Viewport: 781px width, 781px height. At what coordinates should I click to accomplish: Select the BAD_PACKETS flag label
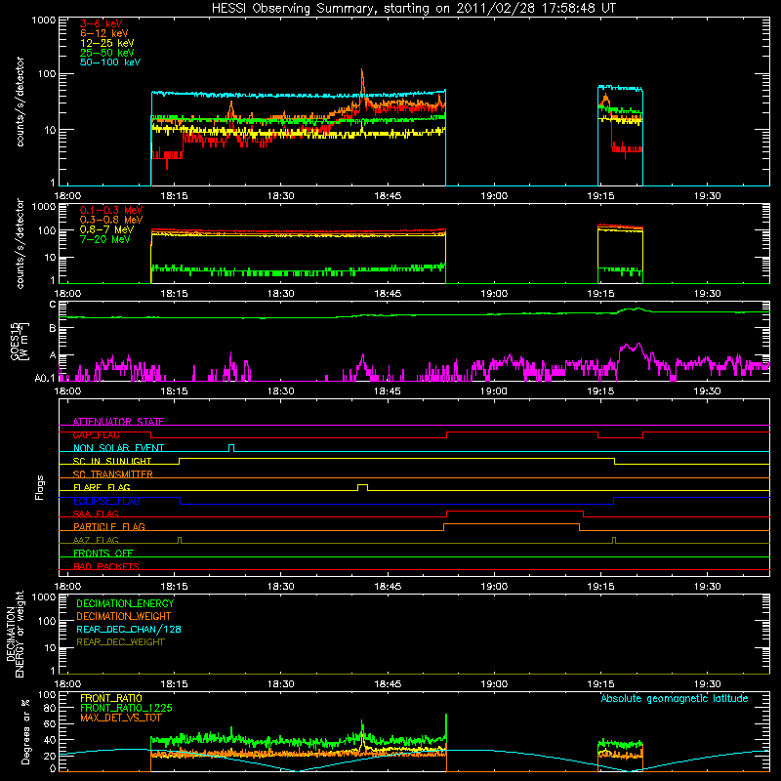tap(106, 566)
